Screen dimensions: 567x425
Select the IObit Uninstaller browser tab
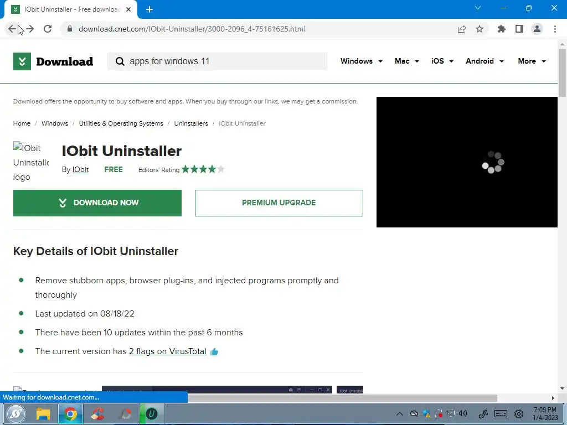pyautogui.click(x=71, y=9)
